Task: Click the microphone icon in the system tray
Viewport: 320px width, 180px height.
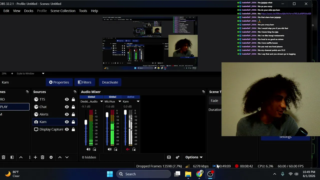Action: pos(282,174)
